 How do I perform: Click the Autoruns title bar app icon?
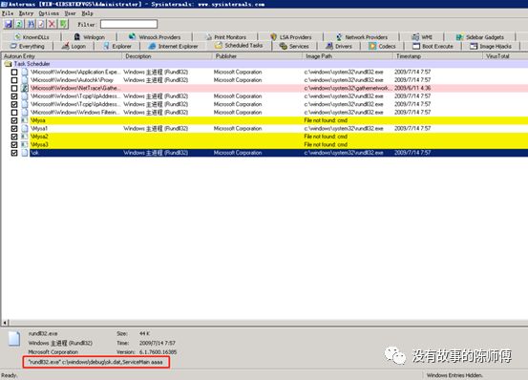pos(4,4)
